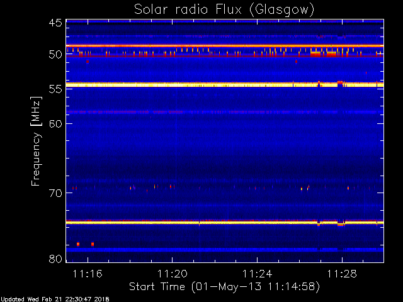This screenshot has height=302, width=403.
Task: Click the orange emission band just above 50 MHz
Action: [225, 46]
